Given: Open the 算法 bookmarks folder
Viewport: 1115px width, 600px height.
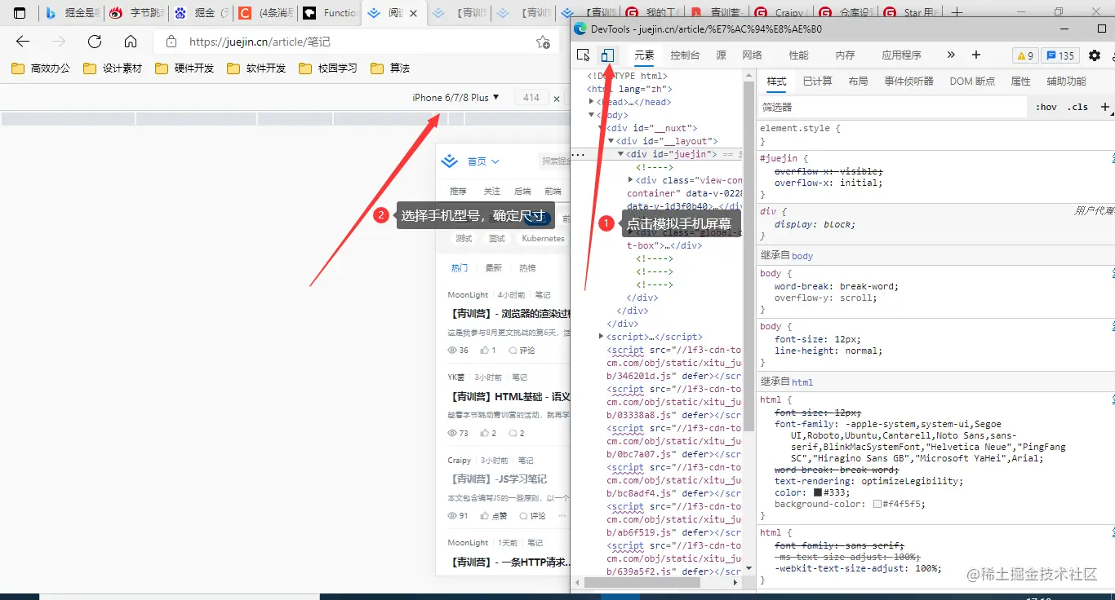Looking at the screenshot, I should point(390,68).
